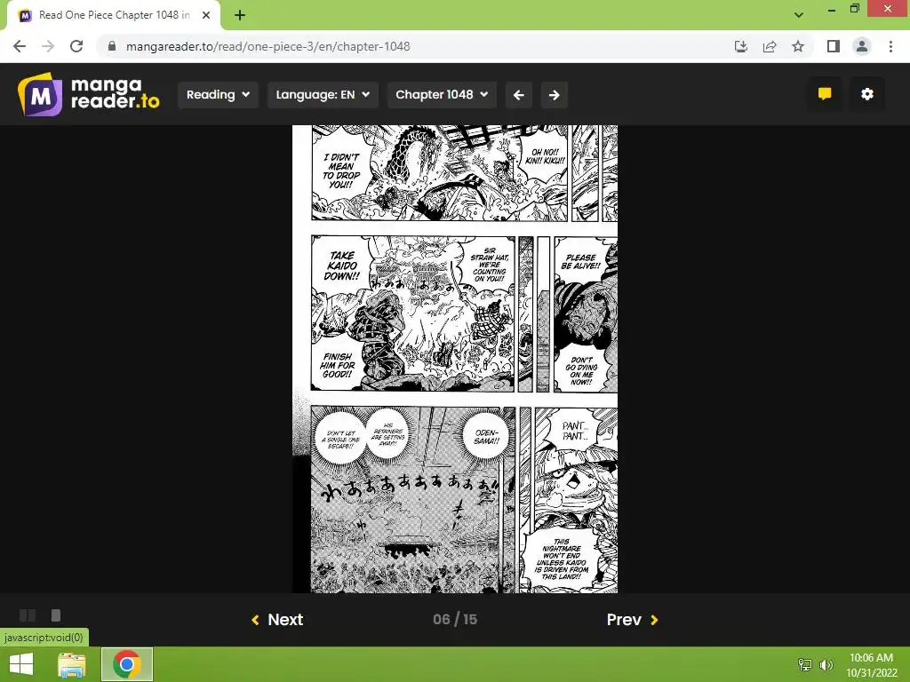Image resolution: width=910 pixels, height=682 pixels.
Task: Click the install app icon in address bar
Action: (x=741, y=46)
